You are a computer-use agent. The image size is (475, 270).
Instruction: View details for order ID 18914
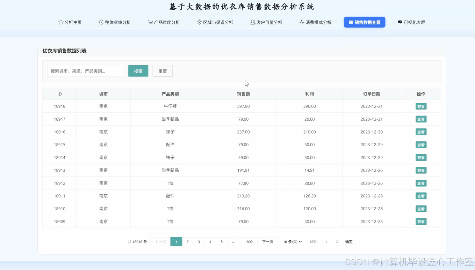coord(421,158)
